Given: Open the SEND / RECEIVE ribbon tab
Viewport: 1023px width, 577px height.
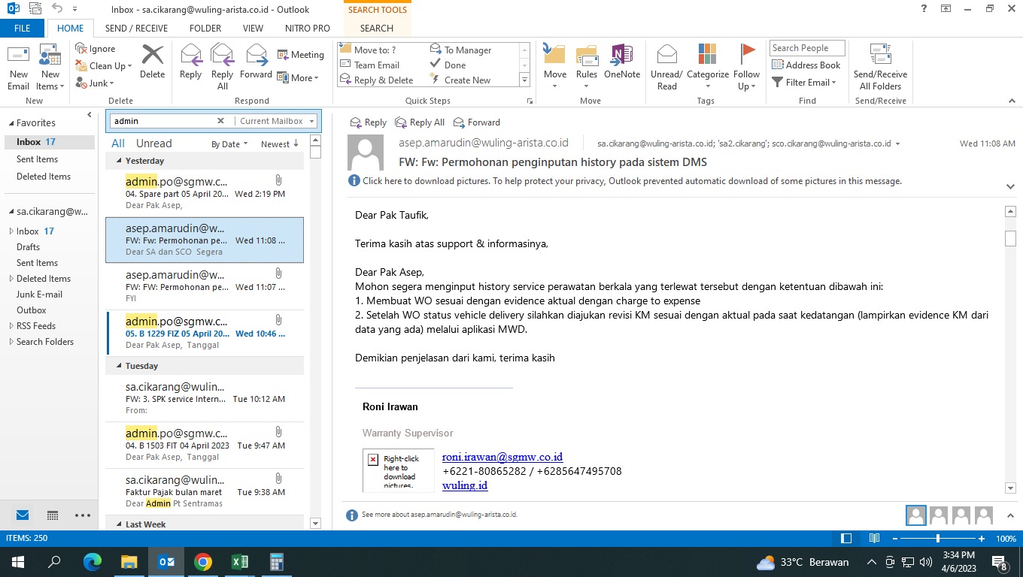Looking at the screenshot, I should (x=136, y=29).
